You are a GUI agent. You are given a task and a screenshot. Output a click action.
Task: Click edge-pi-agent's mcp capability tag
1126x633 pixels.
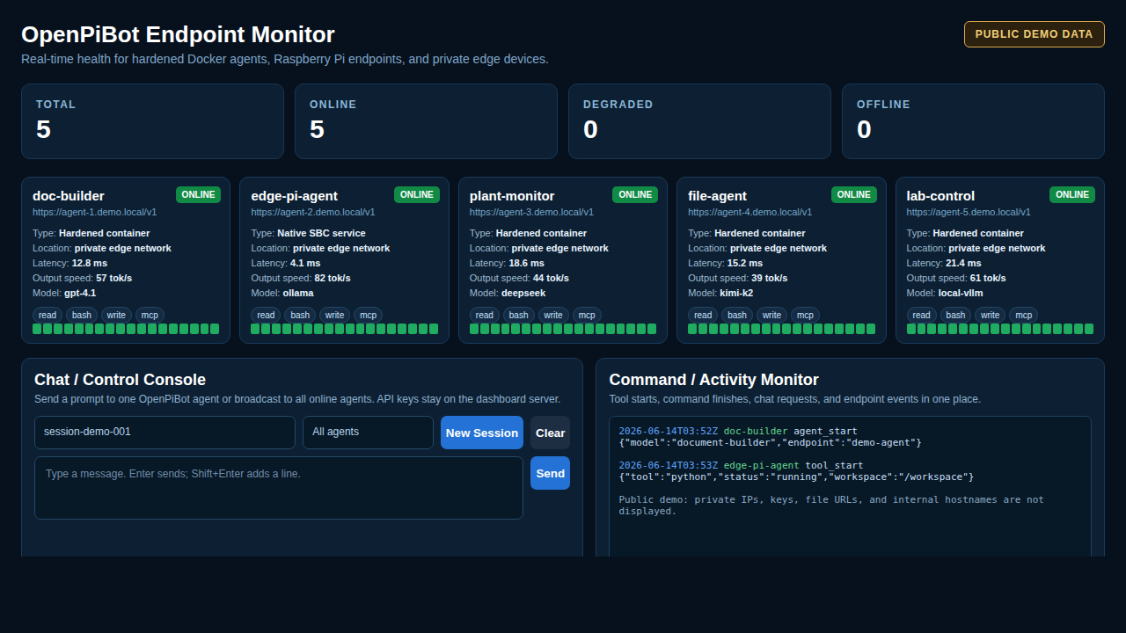[x=368, y=315]
